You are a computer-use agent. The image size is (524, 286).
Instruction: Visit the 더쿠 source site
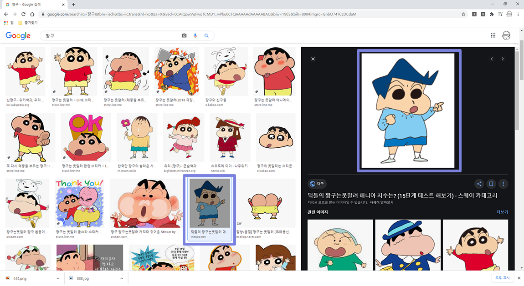pyautogui.click(x=317, y=184)
